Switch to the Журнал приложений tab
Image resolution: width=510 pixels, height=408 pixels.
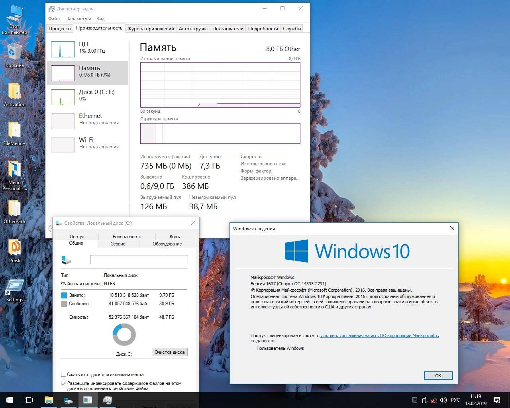point(151,29)
